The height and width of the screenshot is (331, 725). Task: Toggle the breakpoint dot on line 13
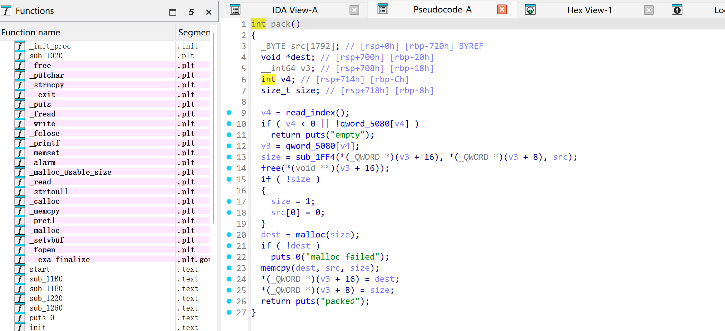(229, 157)
